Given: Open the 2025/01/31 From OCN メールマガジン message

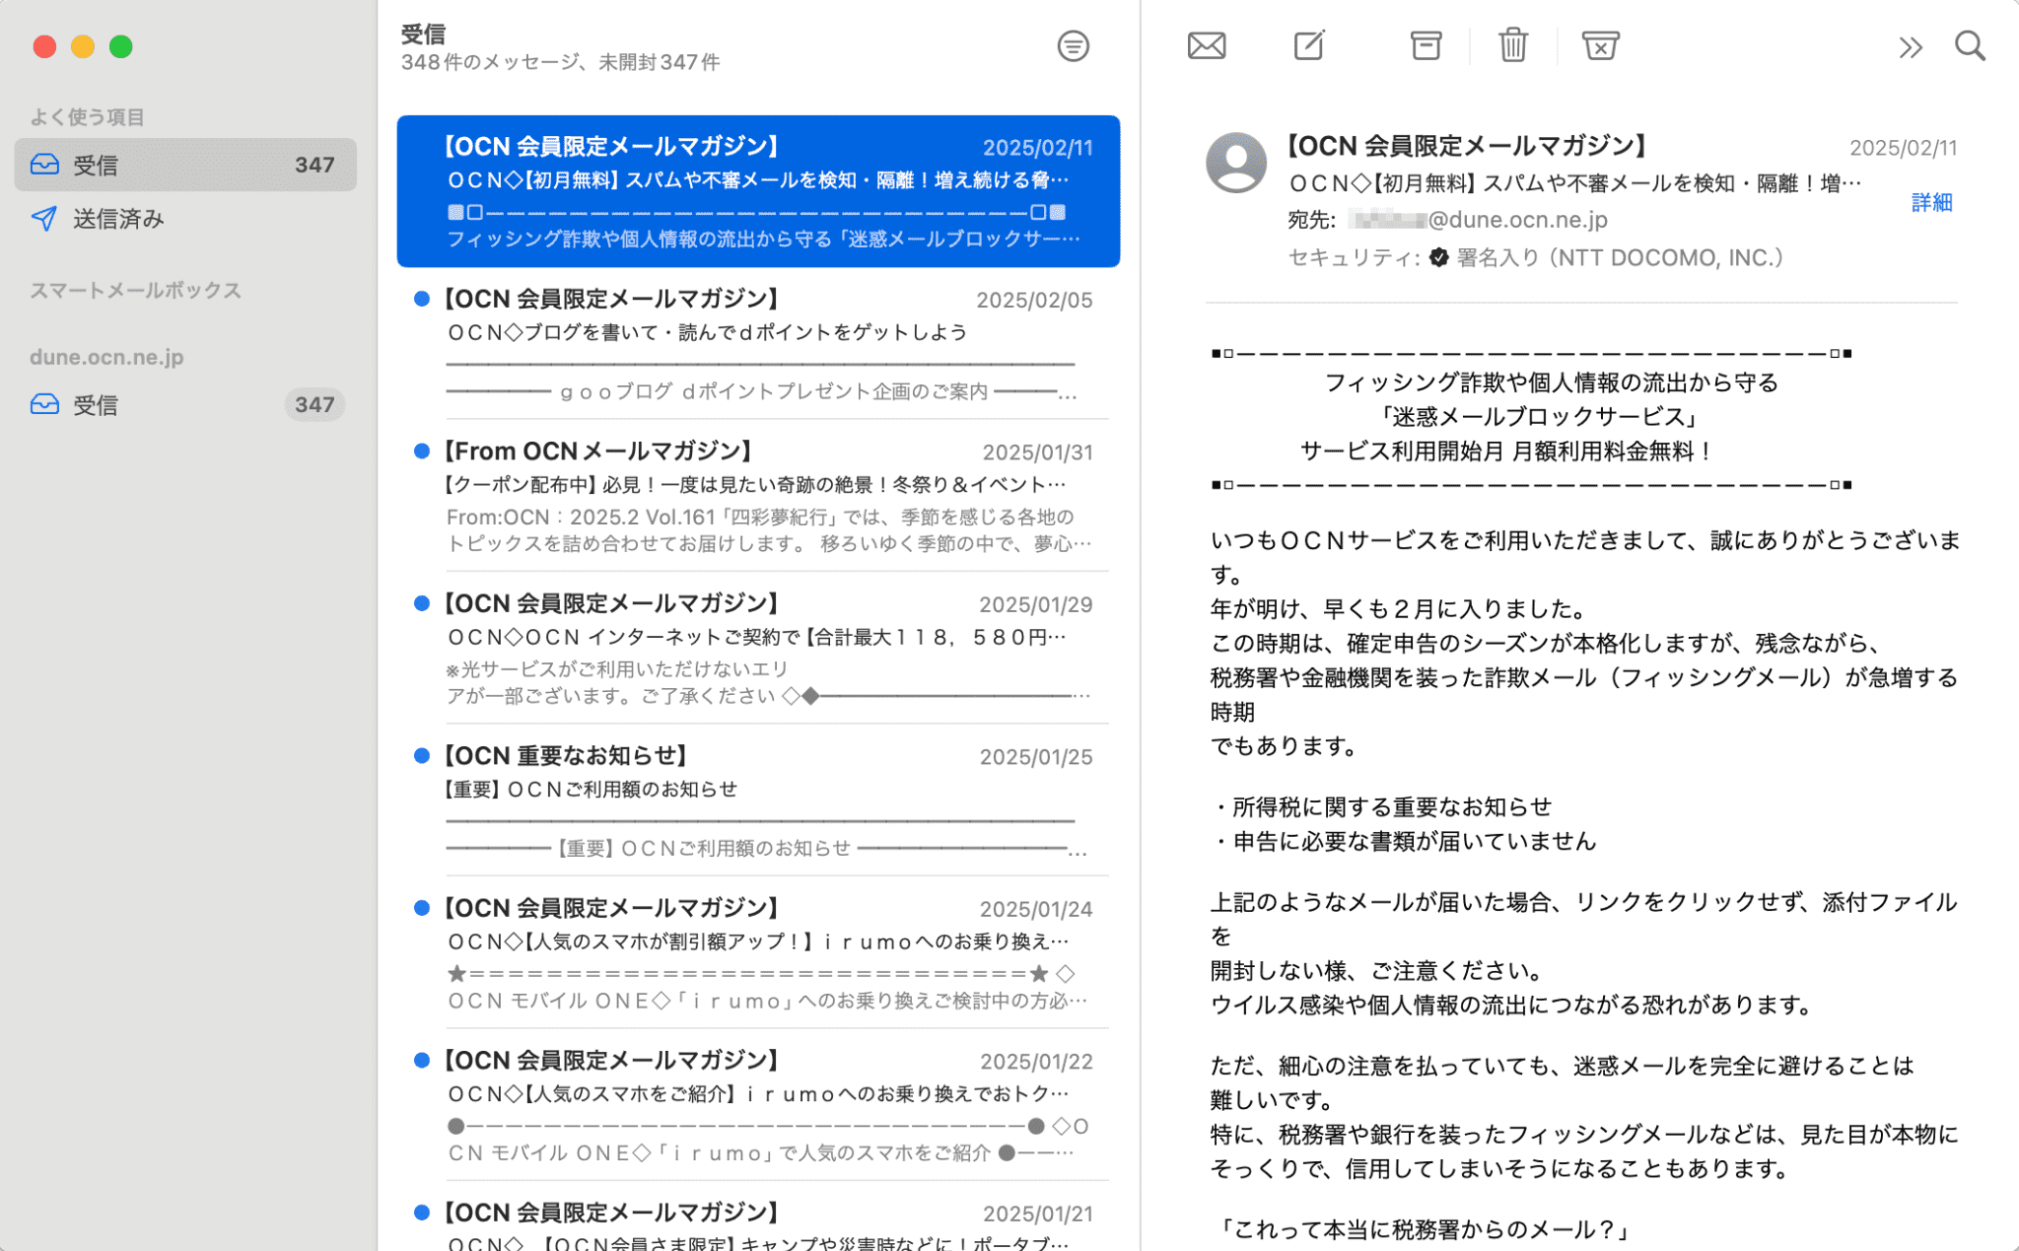Looking at the screenshot, I should pyautogui.click(x=758, y=496).
